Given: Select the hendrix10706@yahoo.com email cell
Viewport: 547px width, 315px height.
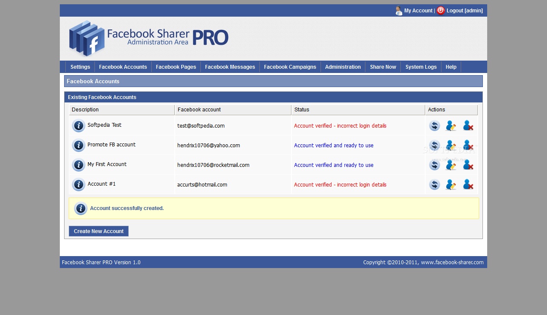Looking at the screenshot, I should point(209,146).
